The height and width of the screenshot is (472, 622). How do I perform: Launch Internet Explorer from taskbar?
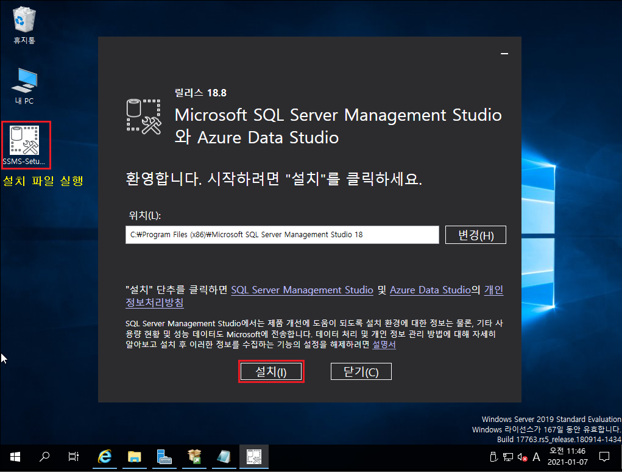[x=105, y=457]
